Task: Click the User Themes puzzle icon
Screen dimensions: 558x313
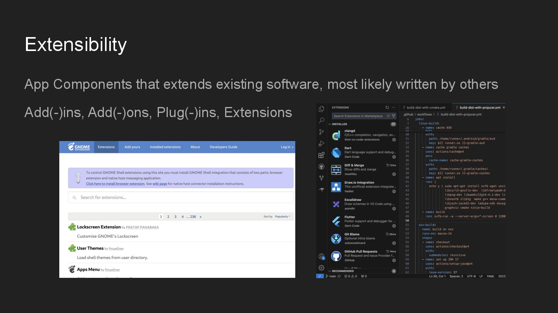Action: (72, 248)
